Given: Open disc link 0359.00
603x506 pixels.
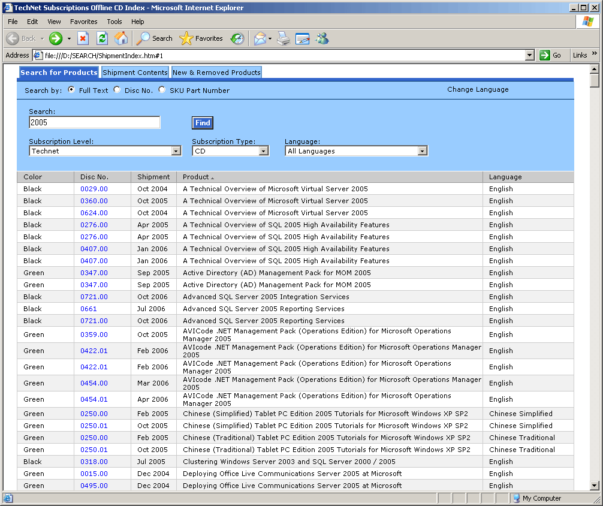Looking at the screenshot, I should point(94,335).
